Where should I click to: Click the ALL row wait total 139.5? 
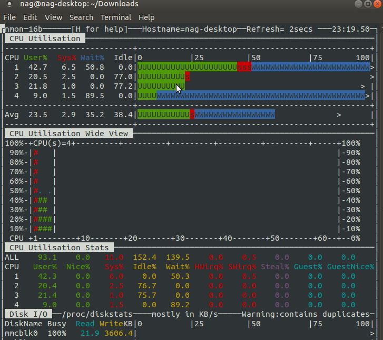click(x=178, y=257)
